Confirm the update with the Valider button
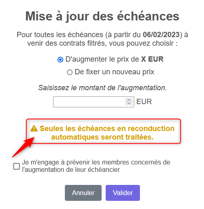The width and height of the screenshot is (204, 209). pos(123,193)
